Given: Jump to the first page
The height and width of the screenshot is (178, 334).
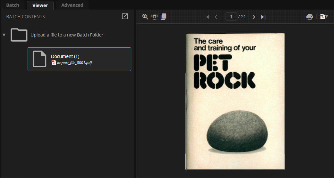Looking at the screenshot, I should 207,17.
